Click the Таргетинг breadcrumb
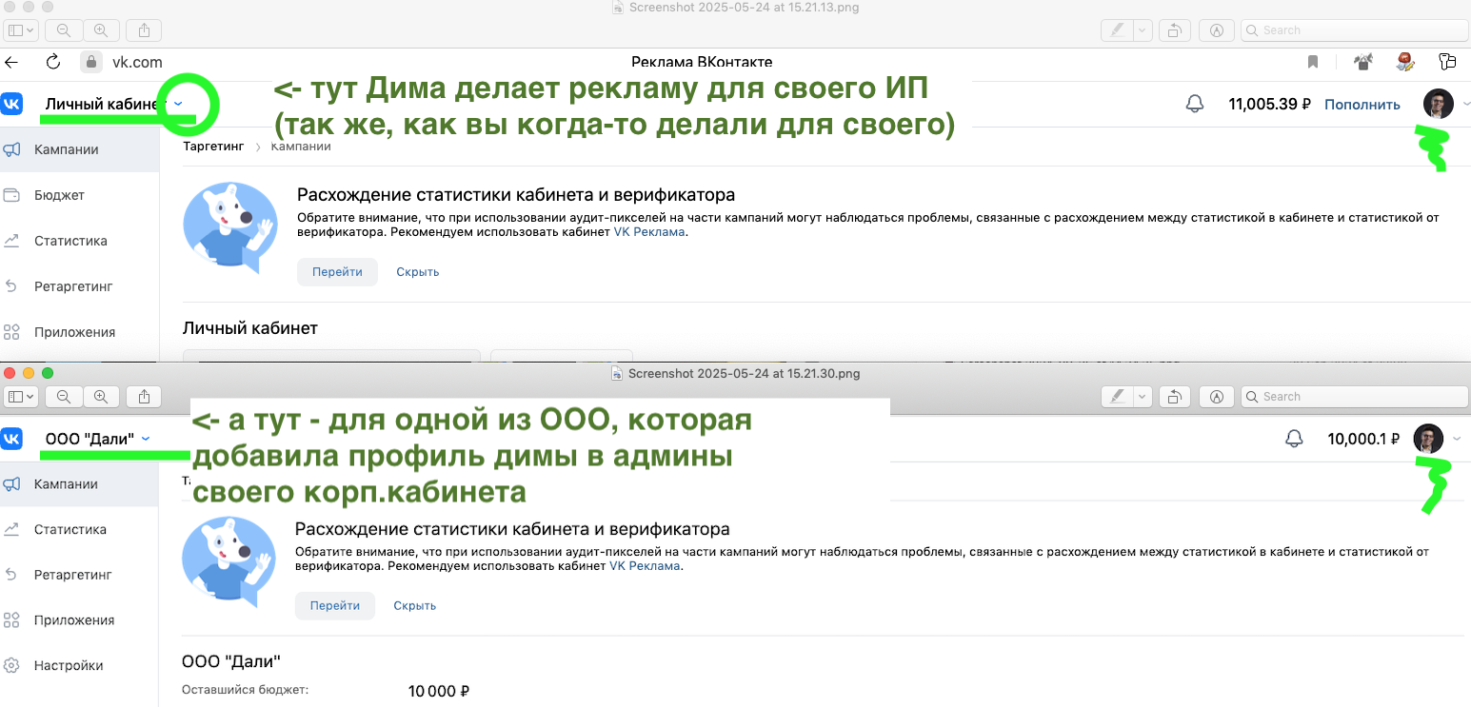Image resolution: width=1471 pixels, height=707 pixels. (x=213, y=147)
